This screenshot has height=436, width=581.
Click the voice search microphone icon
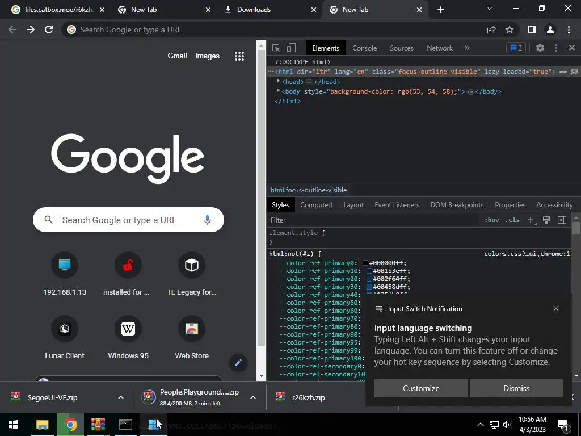coord(207,220)
